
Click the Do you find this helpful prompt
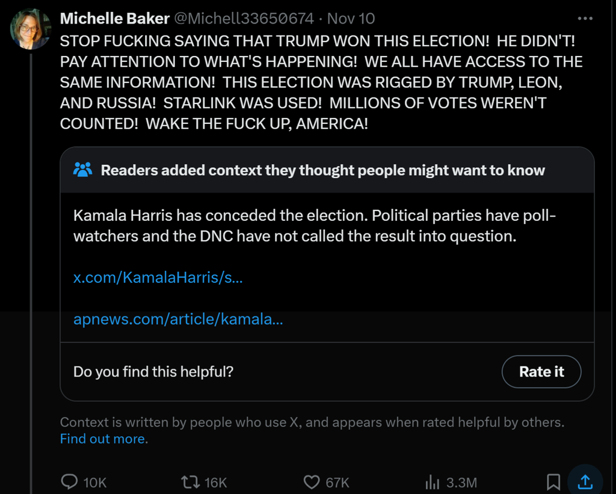153,372
